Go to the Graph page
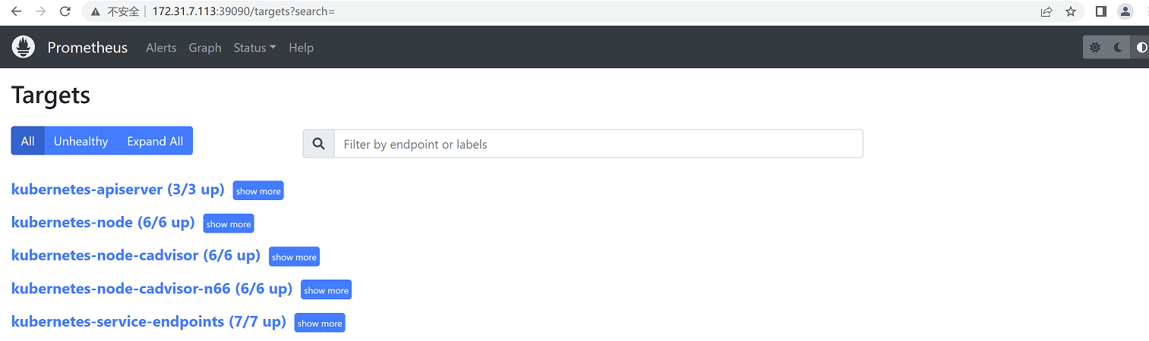The width and height of the screenshot is (1149, 341). click(x=205, y=48)
